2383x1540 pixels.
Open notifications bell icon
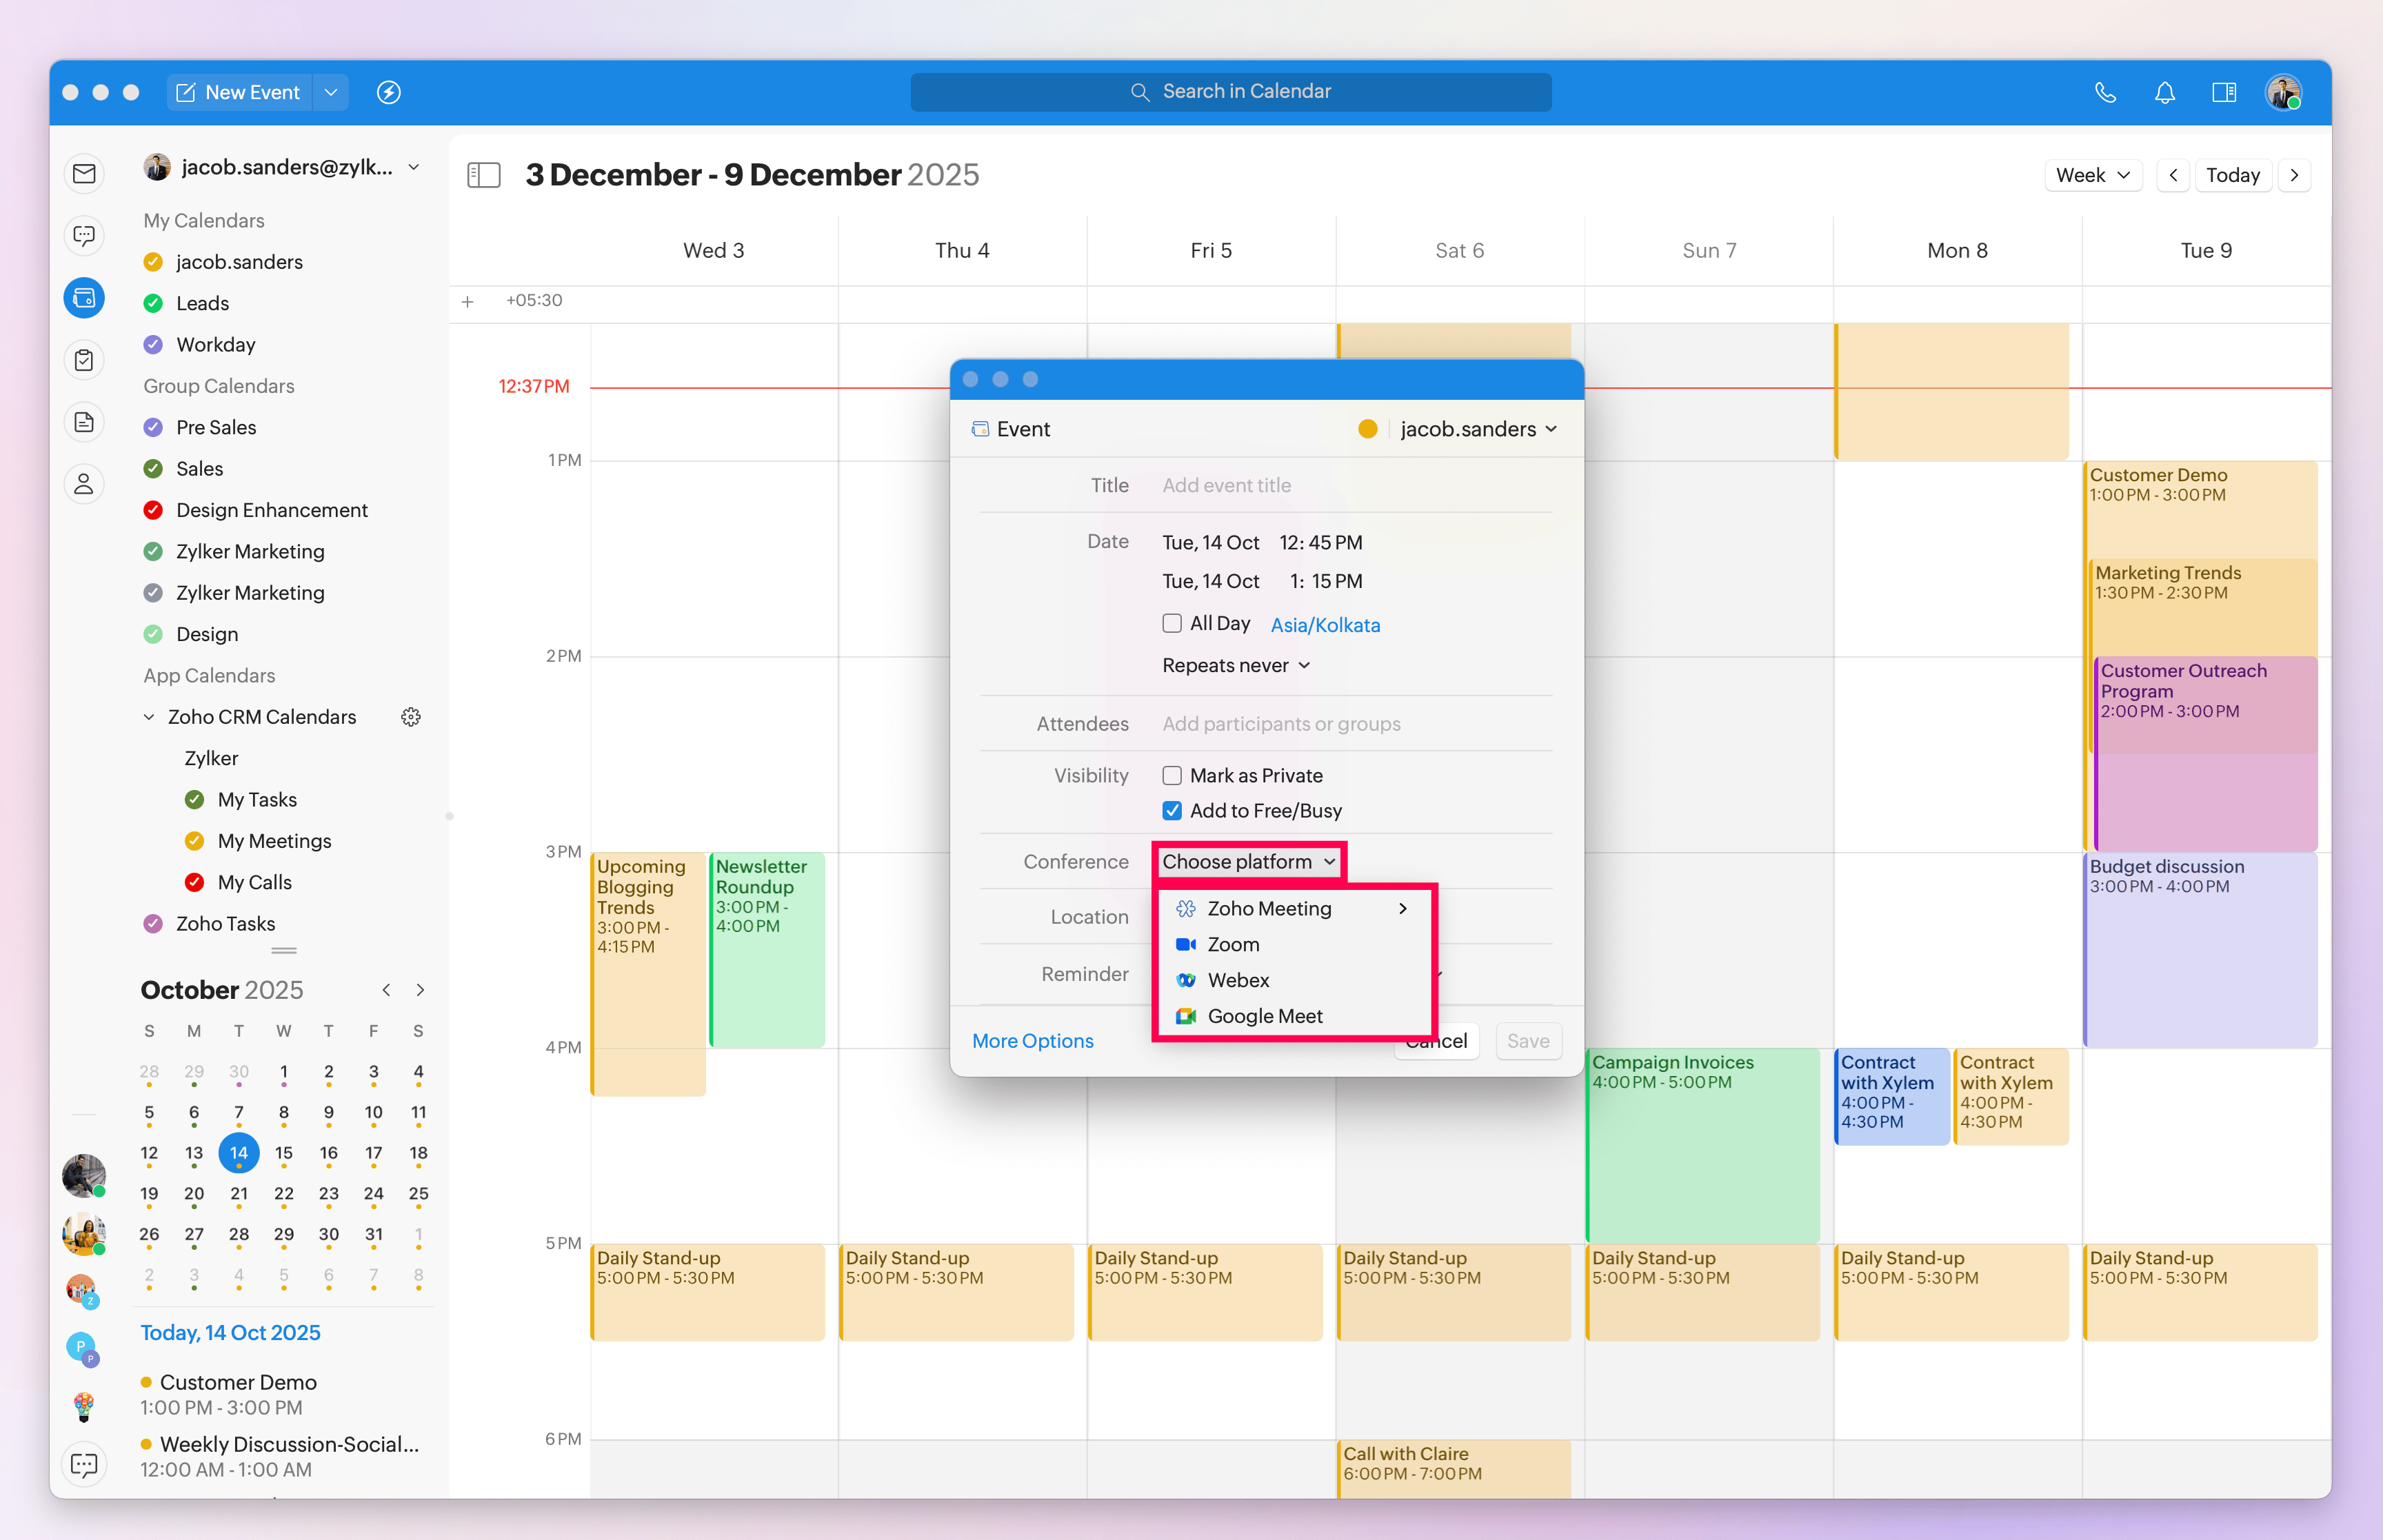point(2164,92)
